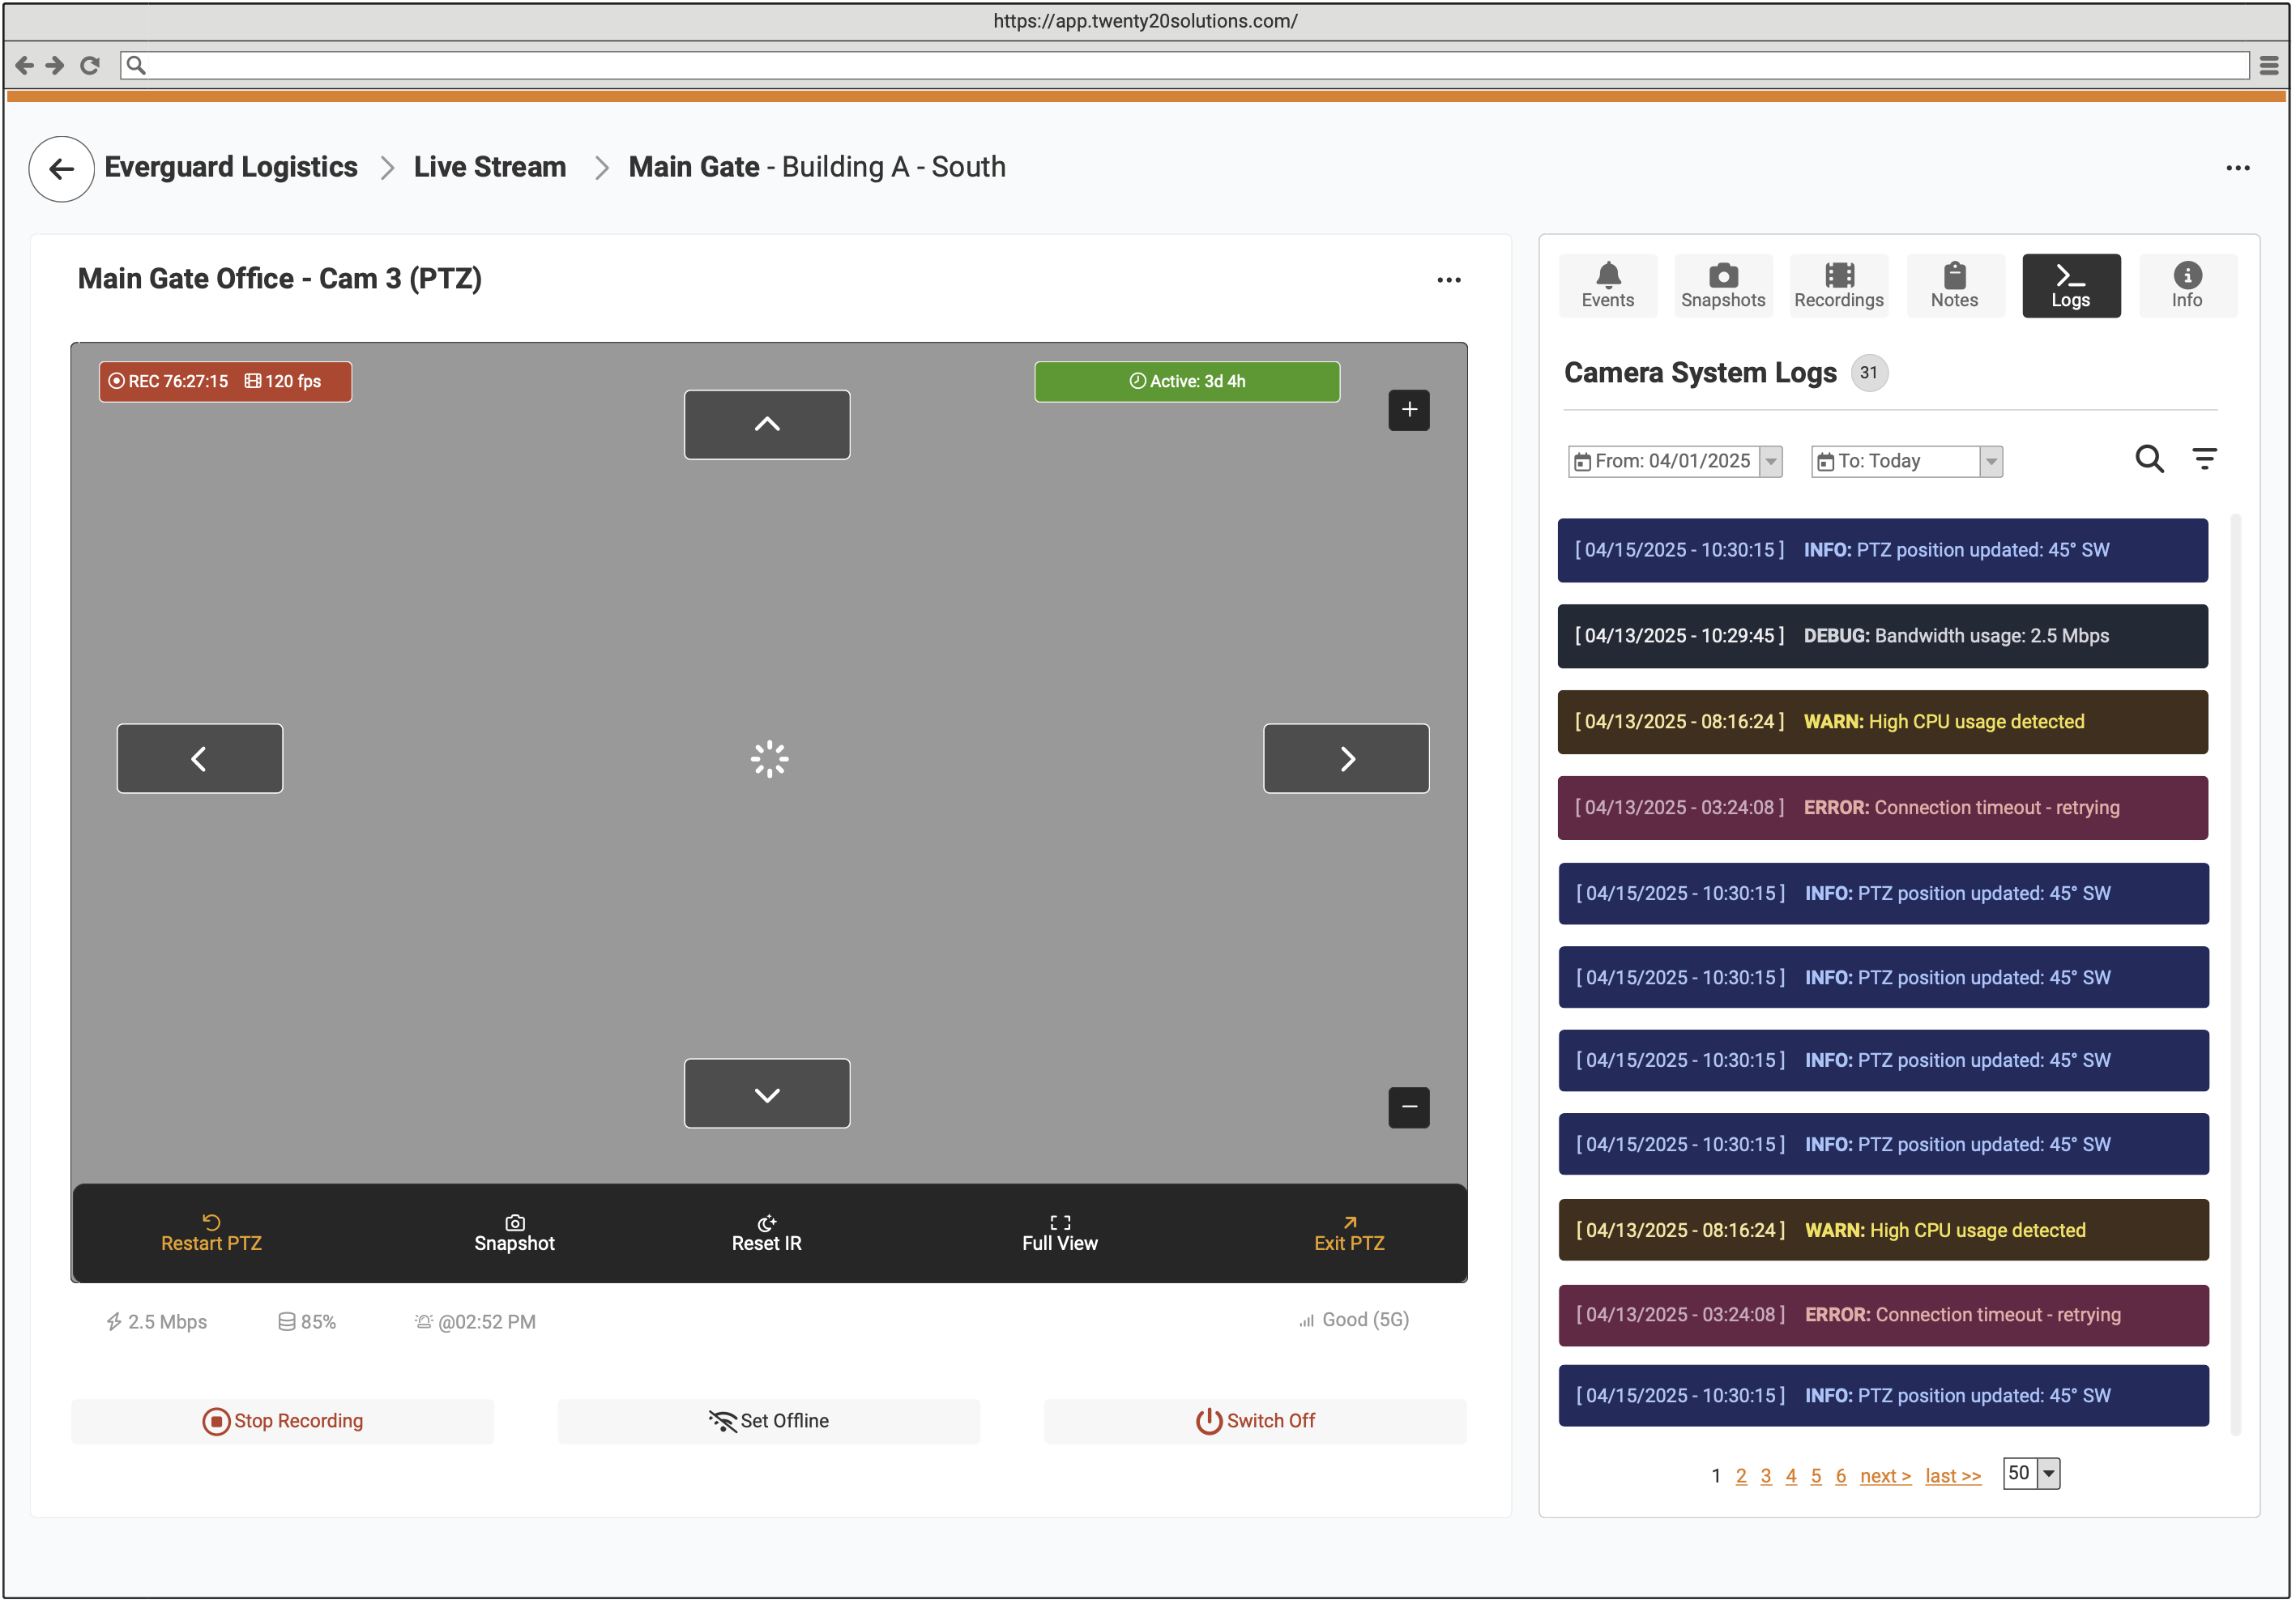Open the Recordings panel

[1839, 285]
